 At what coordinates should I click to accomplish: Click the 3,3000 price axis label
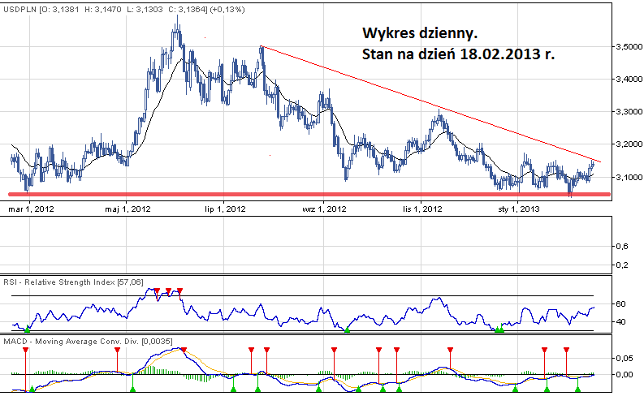[x=629, y=112]
